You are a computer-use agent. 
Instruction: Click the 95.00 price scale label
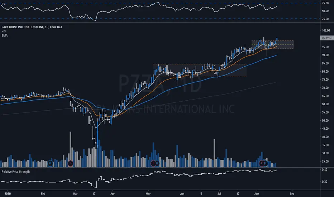325,47
